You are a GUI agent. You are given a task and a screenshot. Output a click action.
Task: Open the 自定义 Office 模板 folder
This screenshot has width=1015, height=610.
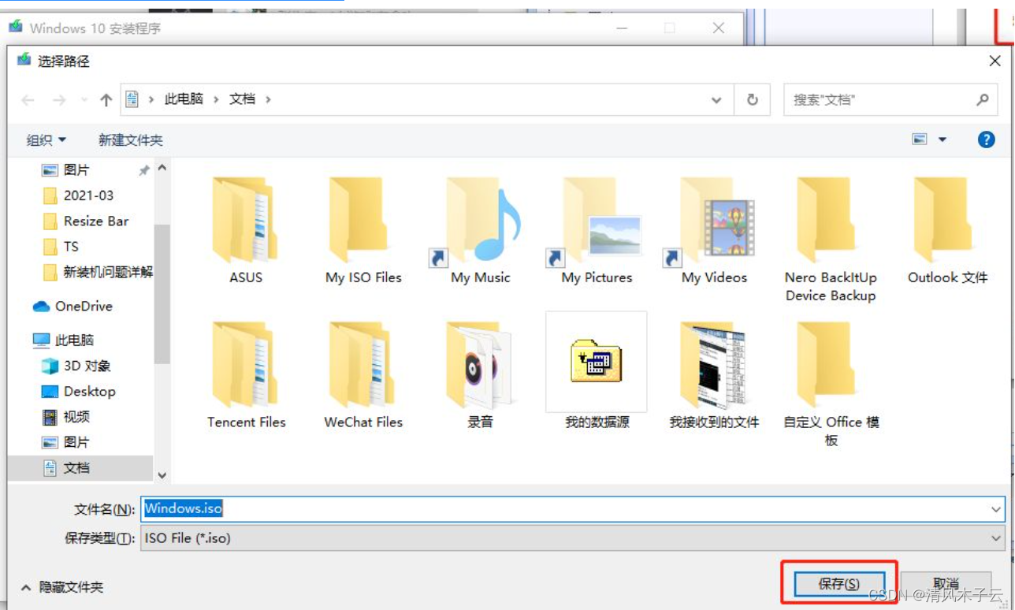pyautogui.click(x=831, y=384)
